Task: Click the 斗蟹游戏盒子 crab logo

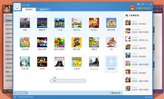Action: 132,8
